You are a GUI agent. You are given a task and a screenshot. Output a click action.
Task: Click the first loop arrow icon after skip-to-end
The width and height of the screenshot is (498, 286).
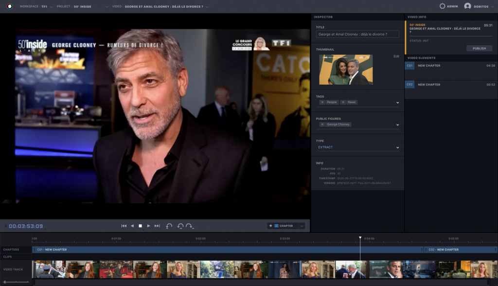click(169, 226)
